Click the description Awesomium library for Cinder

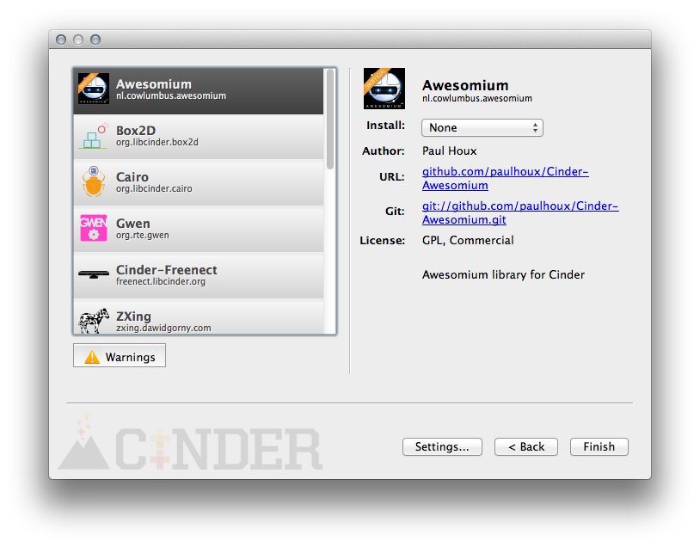(x=503, y=274)
